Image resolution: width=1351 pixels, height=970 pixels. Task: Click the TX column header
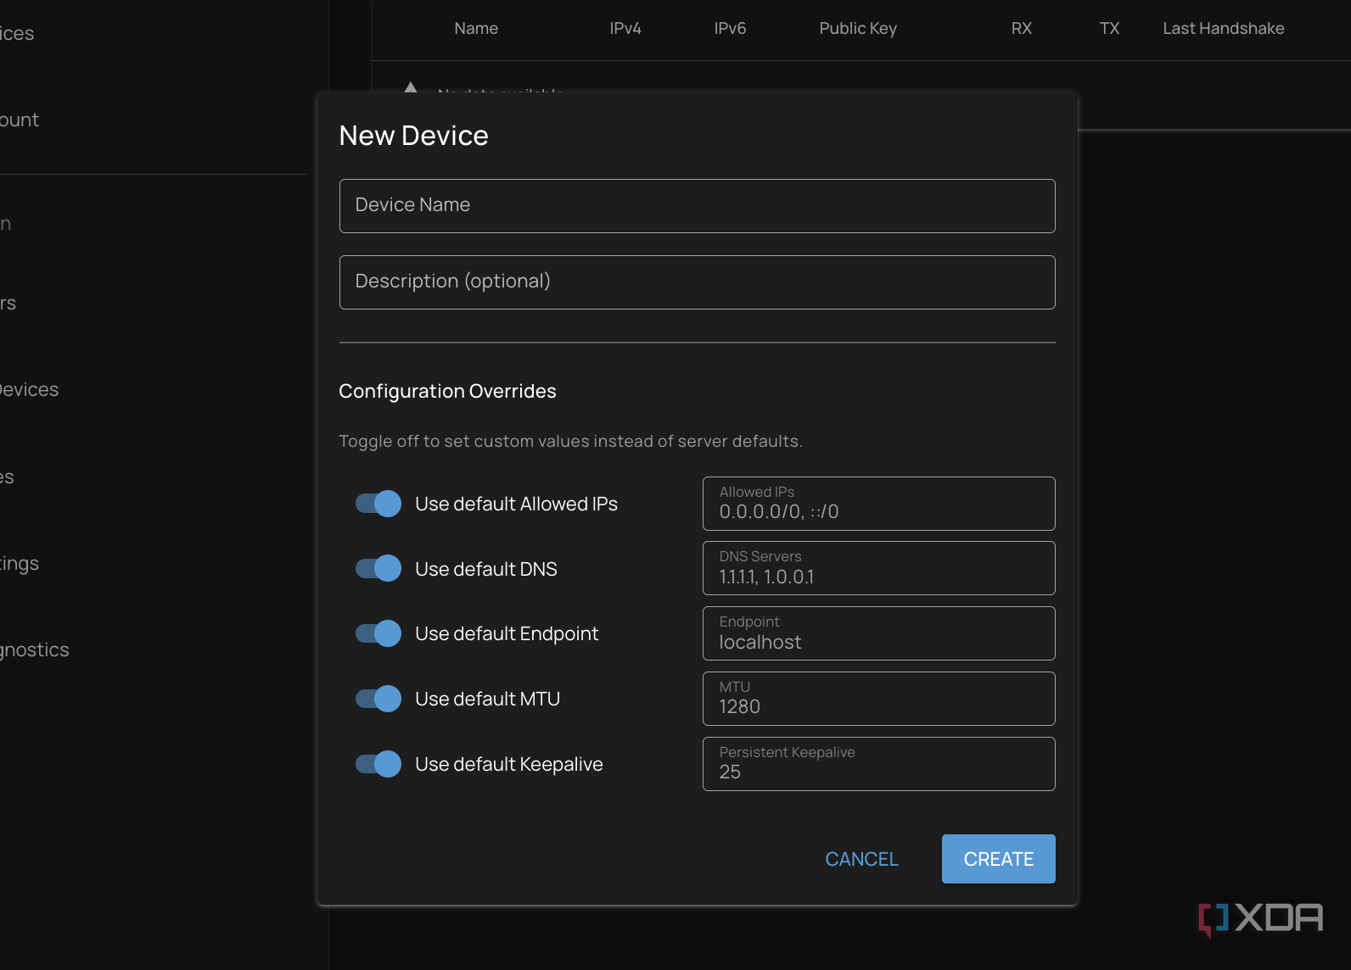(x=1109, y=28)
